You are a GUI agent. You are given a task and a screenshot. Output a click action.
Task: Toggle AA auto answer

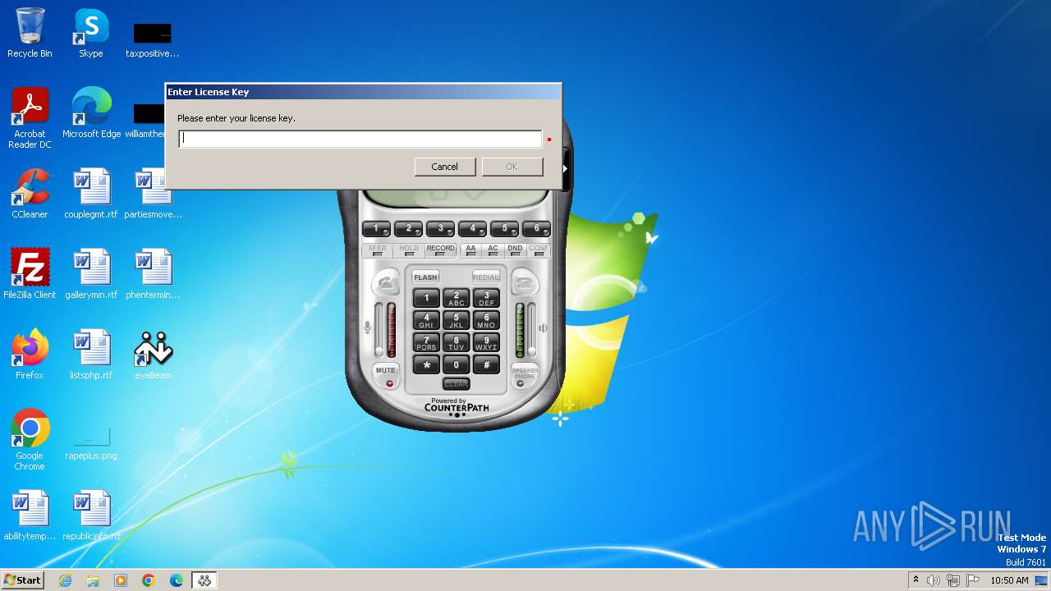(470, 250)
